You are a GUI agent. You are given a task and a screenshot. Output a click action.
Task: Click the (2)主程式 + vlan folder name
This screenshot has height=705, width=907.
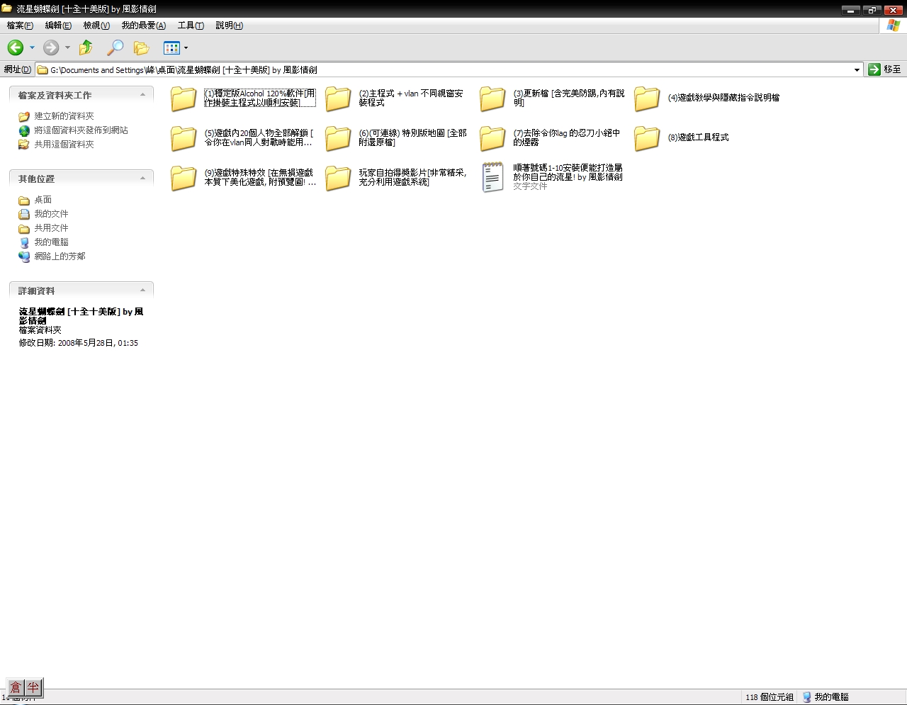[x=411, y=98]
